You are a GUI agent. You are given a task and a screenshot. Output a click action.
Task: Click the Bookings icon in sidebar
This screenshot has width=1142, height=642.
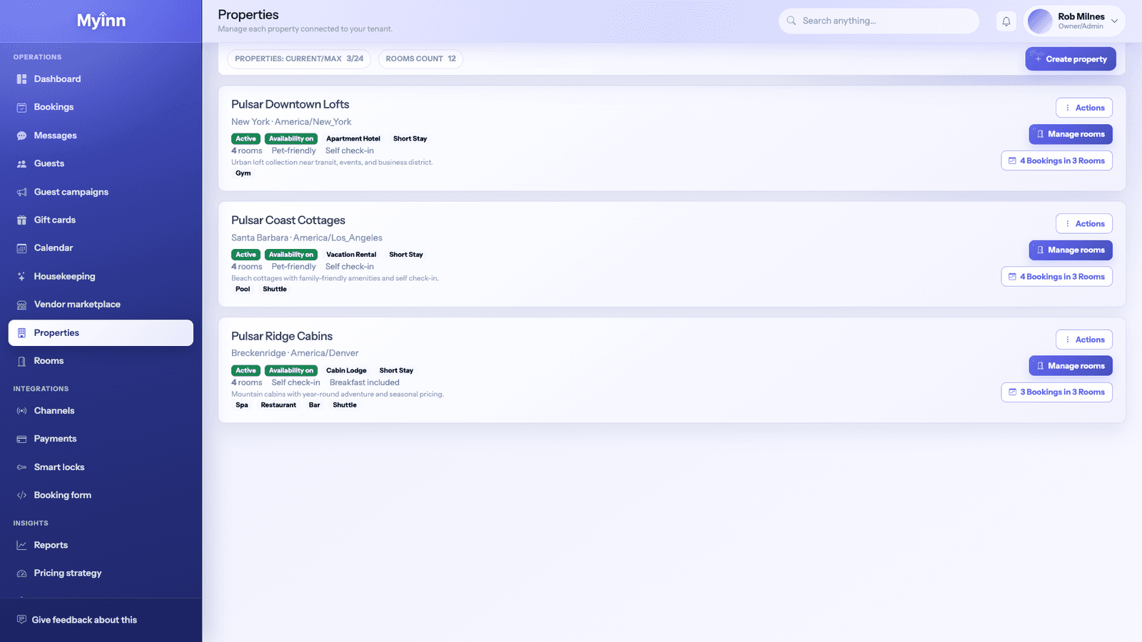click(21, 107)
